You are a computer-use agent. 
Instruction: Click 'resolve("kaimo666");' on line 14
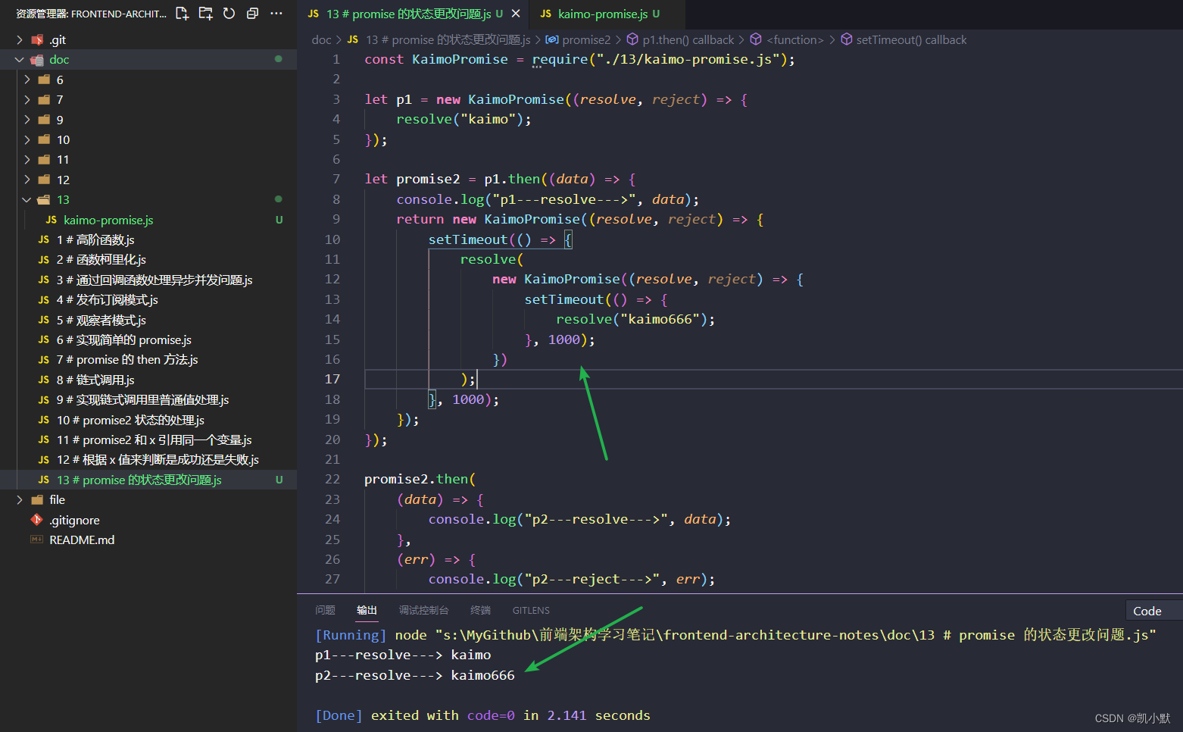(635, 319)
